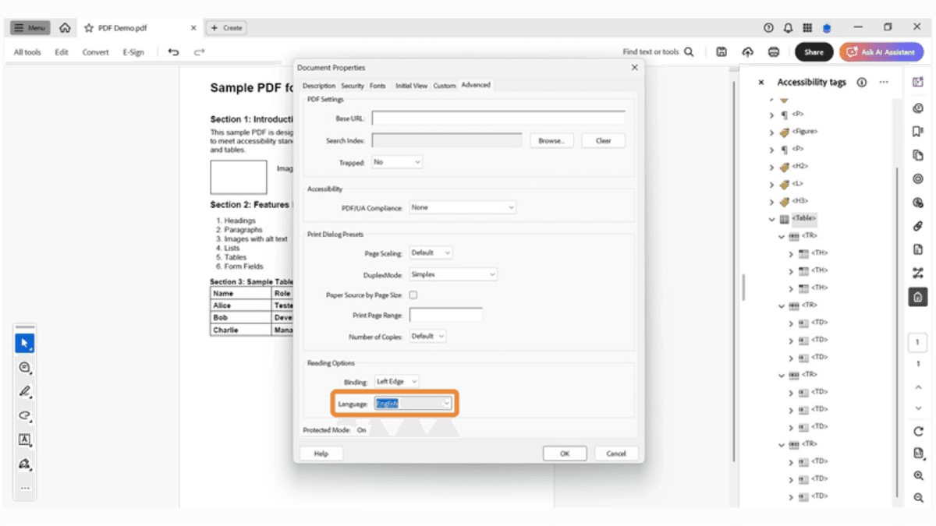Open the PDF/UA Compliance dropdown
This screenshot has width=936, height=526.
463,208
